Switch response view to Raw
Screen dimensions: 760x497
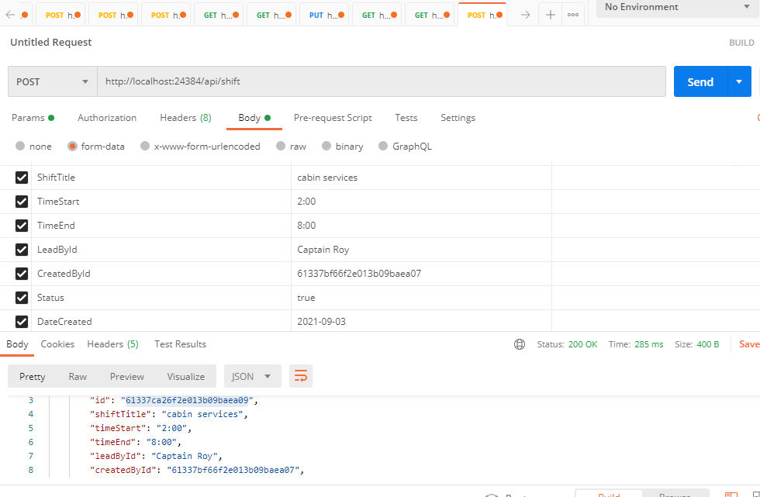point(78,376)
